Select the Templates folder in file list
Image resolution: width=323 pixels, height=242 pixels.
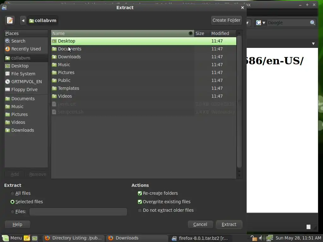coord(144,88)
